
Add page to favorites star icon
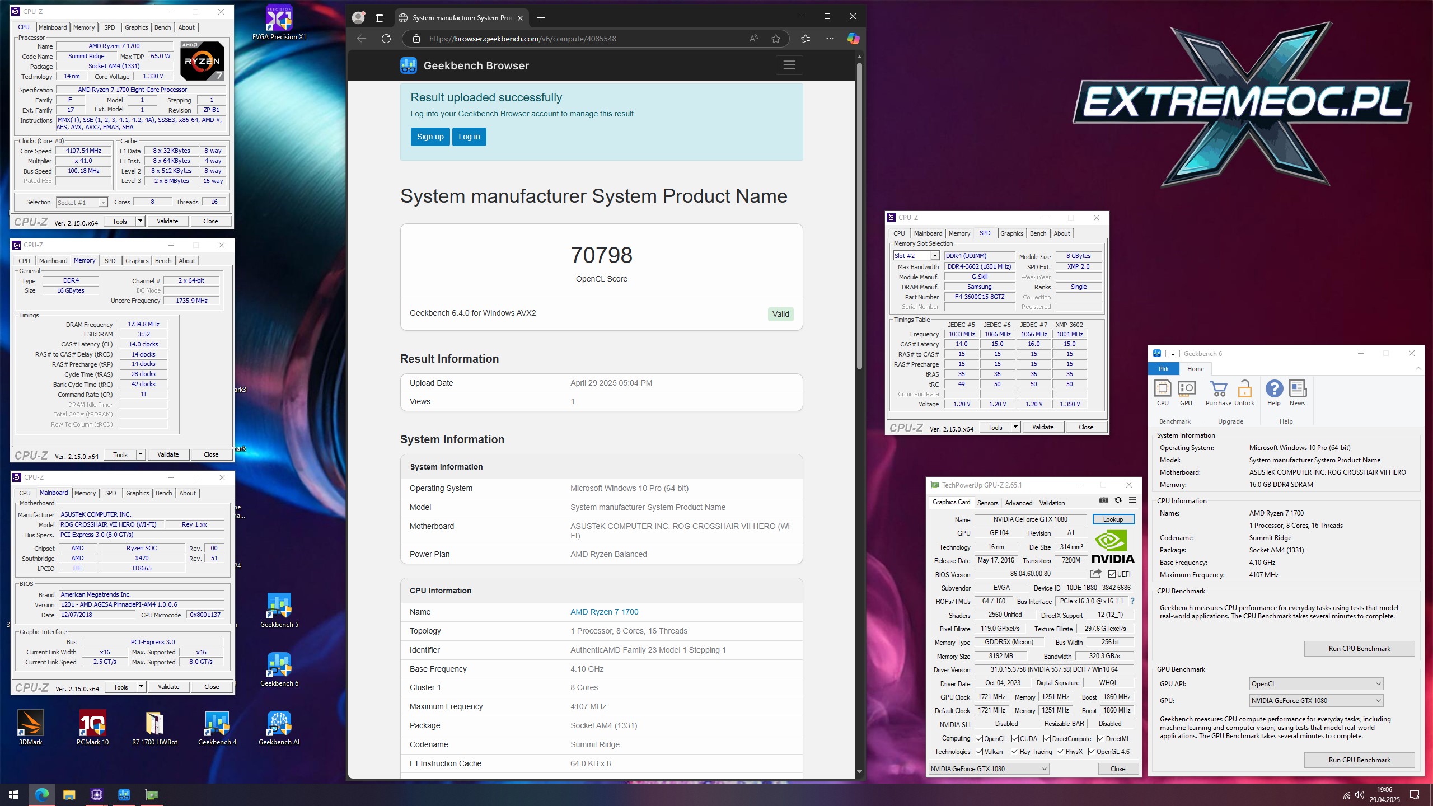click(775, 39)
